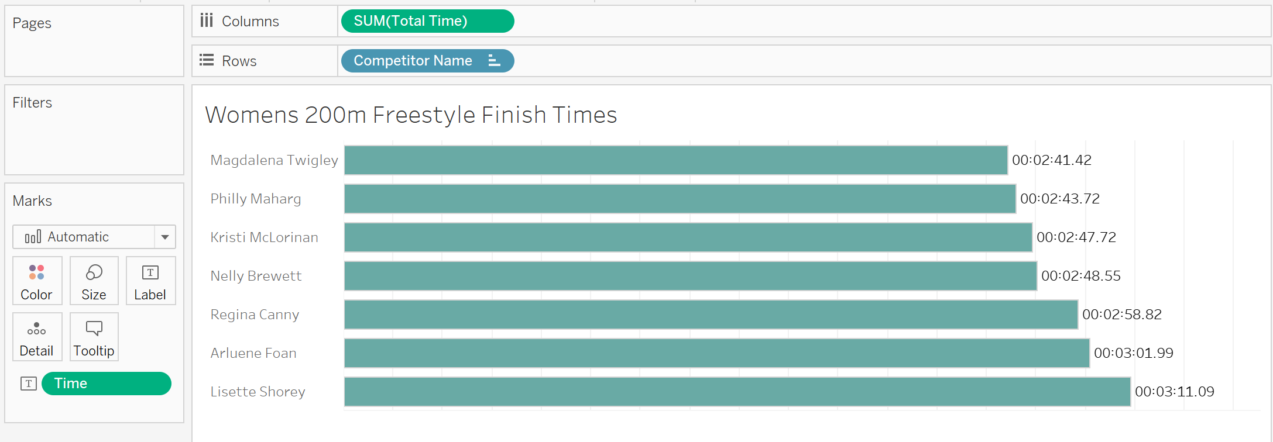Select the Time pill on Marks card

pos(107,384)
